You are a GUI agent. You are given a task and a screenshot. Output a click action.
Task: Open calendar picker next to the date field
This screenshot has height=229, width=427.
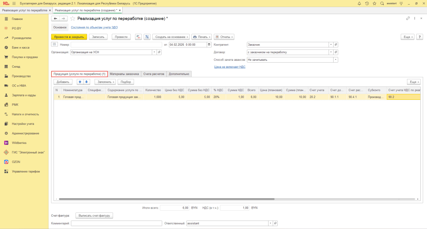[209, 44]
